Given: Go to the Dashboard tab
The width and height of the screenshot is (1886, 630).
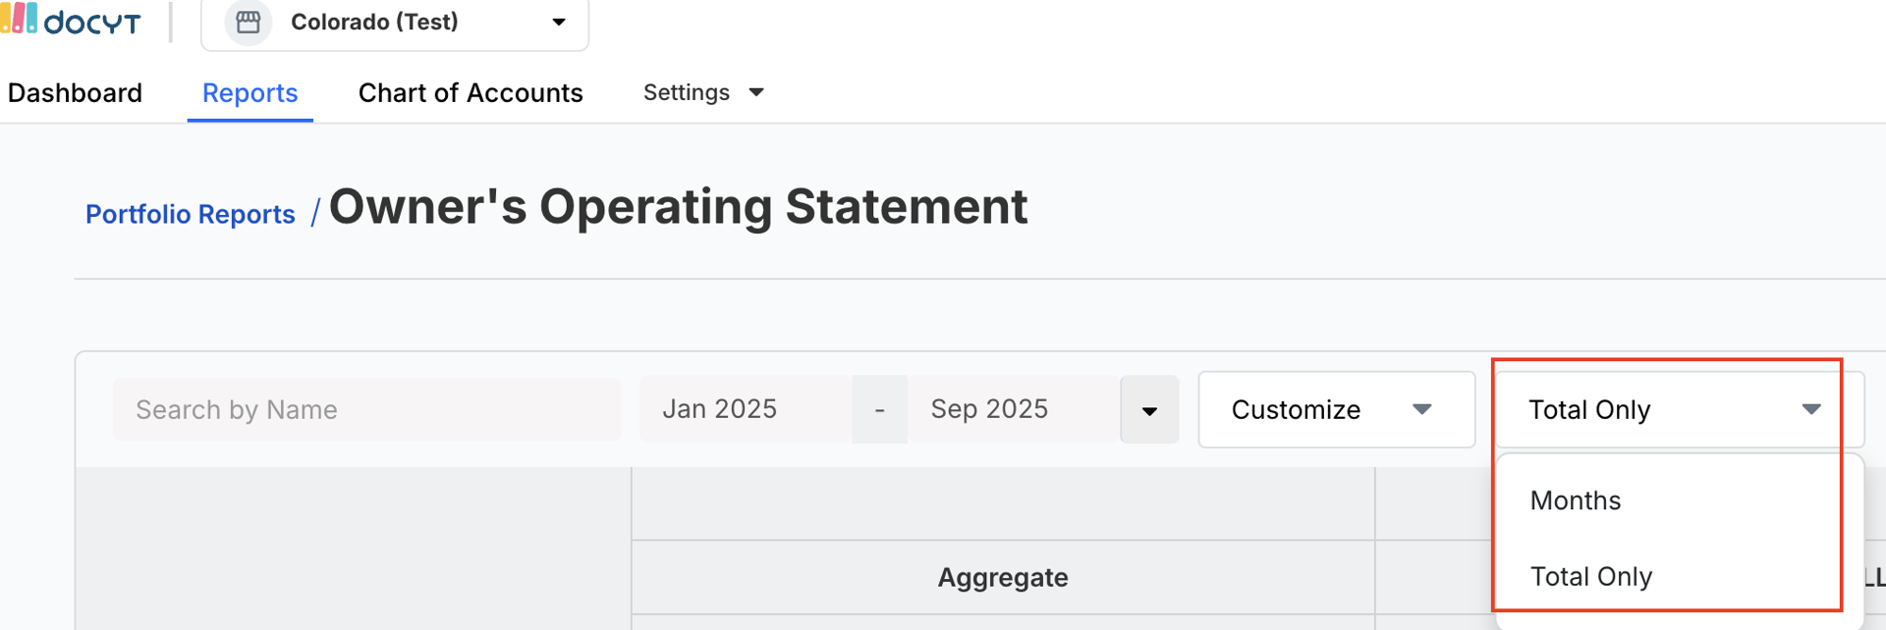Looking at the screenshot, I should coord(75,92).
